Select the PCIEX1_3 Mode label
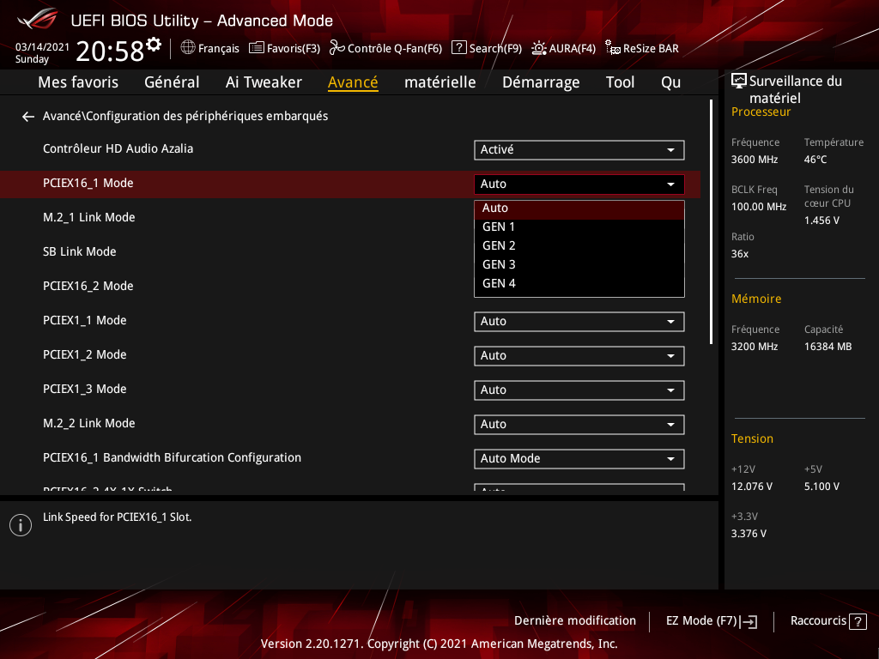879x659 pixels. tap(85, 389)
